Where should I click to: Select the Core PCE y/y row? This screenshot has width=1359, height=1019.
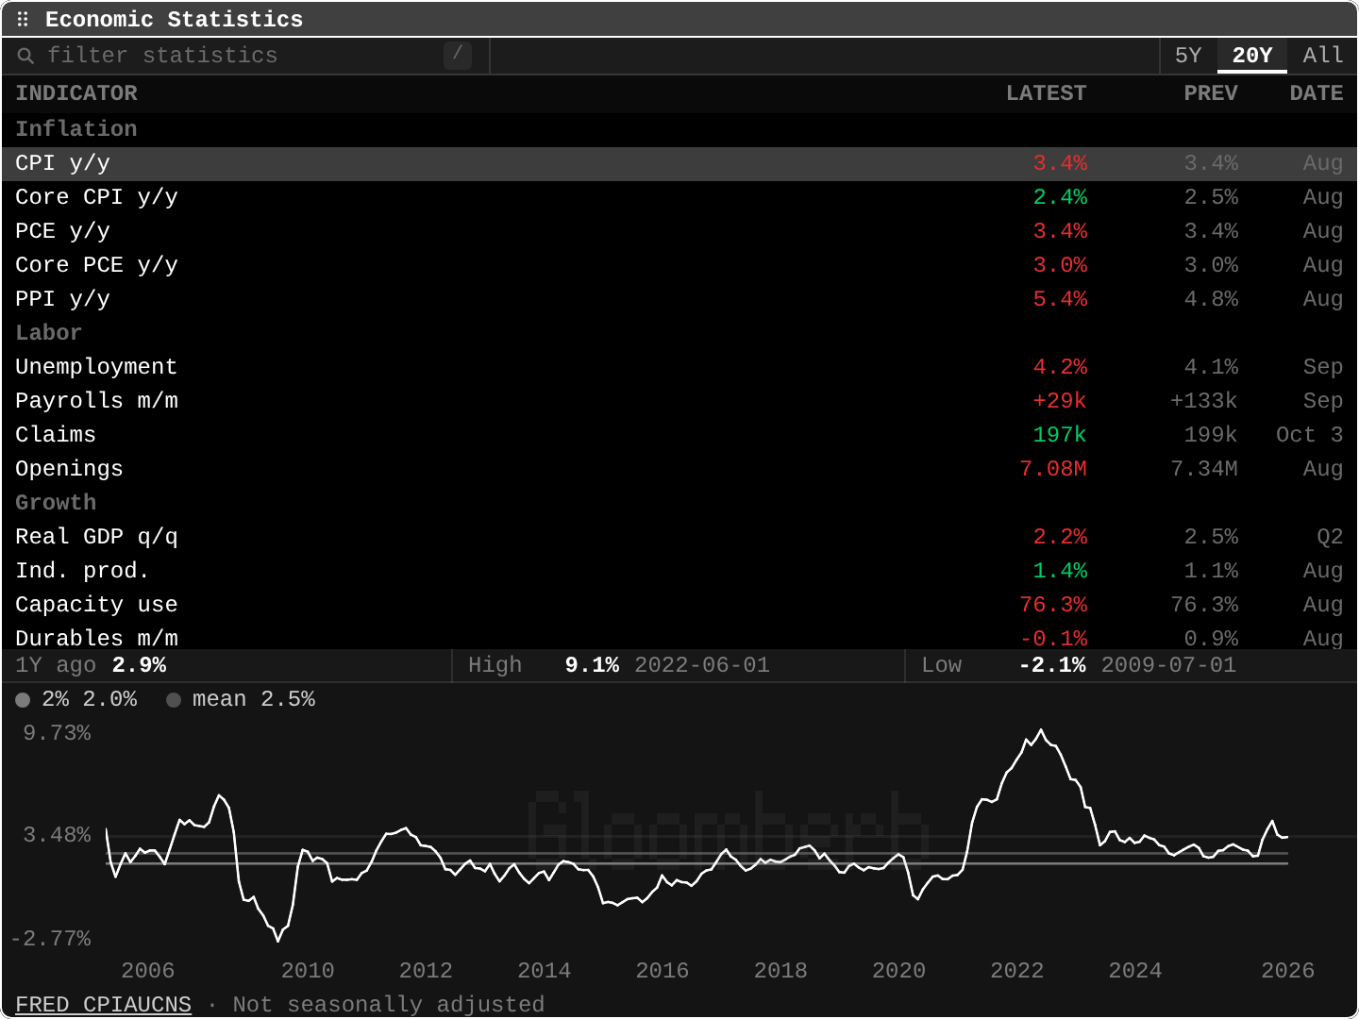[679, 265]
